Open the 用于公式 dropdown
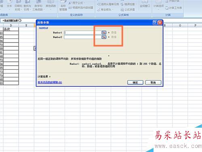 pyautogui.click(x=77, y=3)
